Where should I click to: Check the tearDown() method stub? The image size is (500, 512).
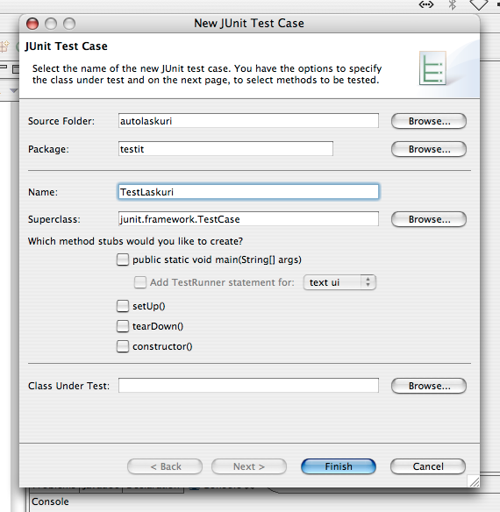pyautogui.click(x=123, y=326)
